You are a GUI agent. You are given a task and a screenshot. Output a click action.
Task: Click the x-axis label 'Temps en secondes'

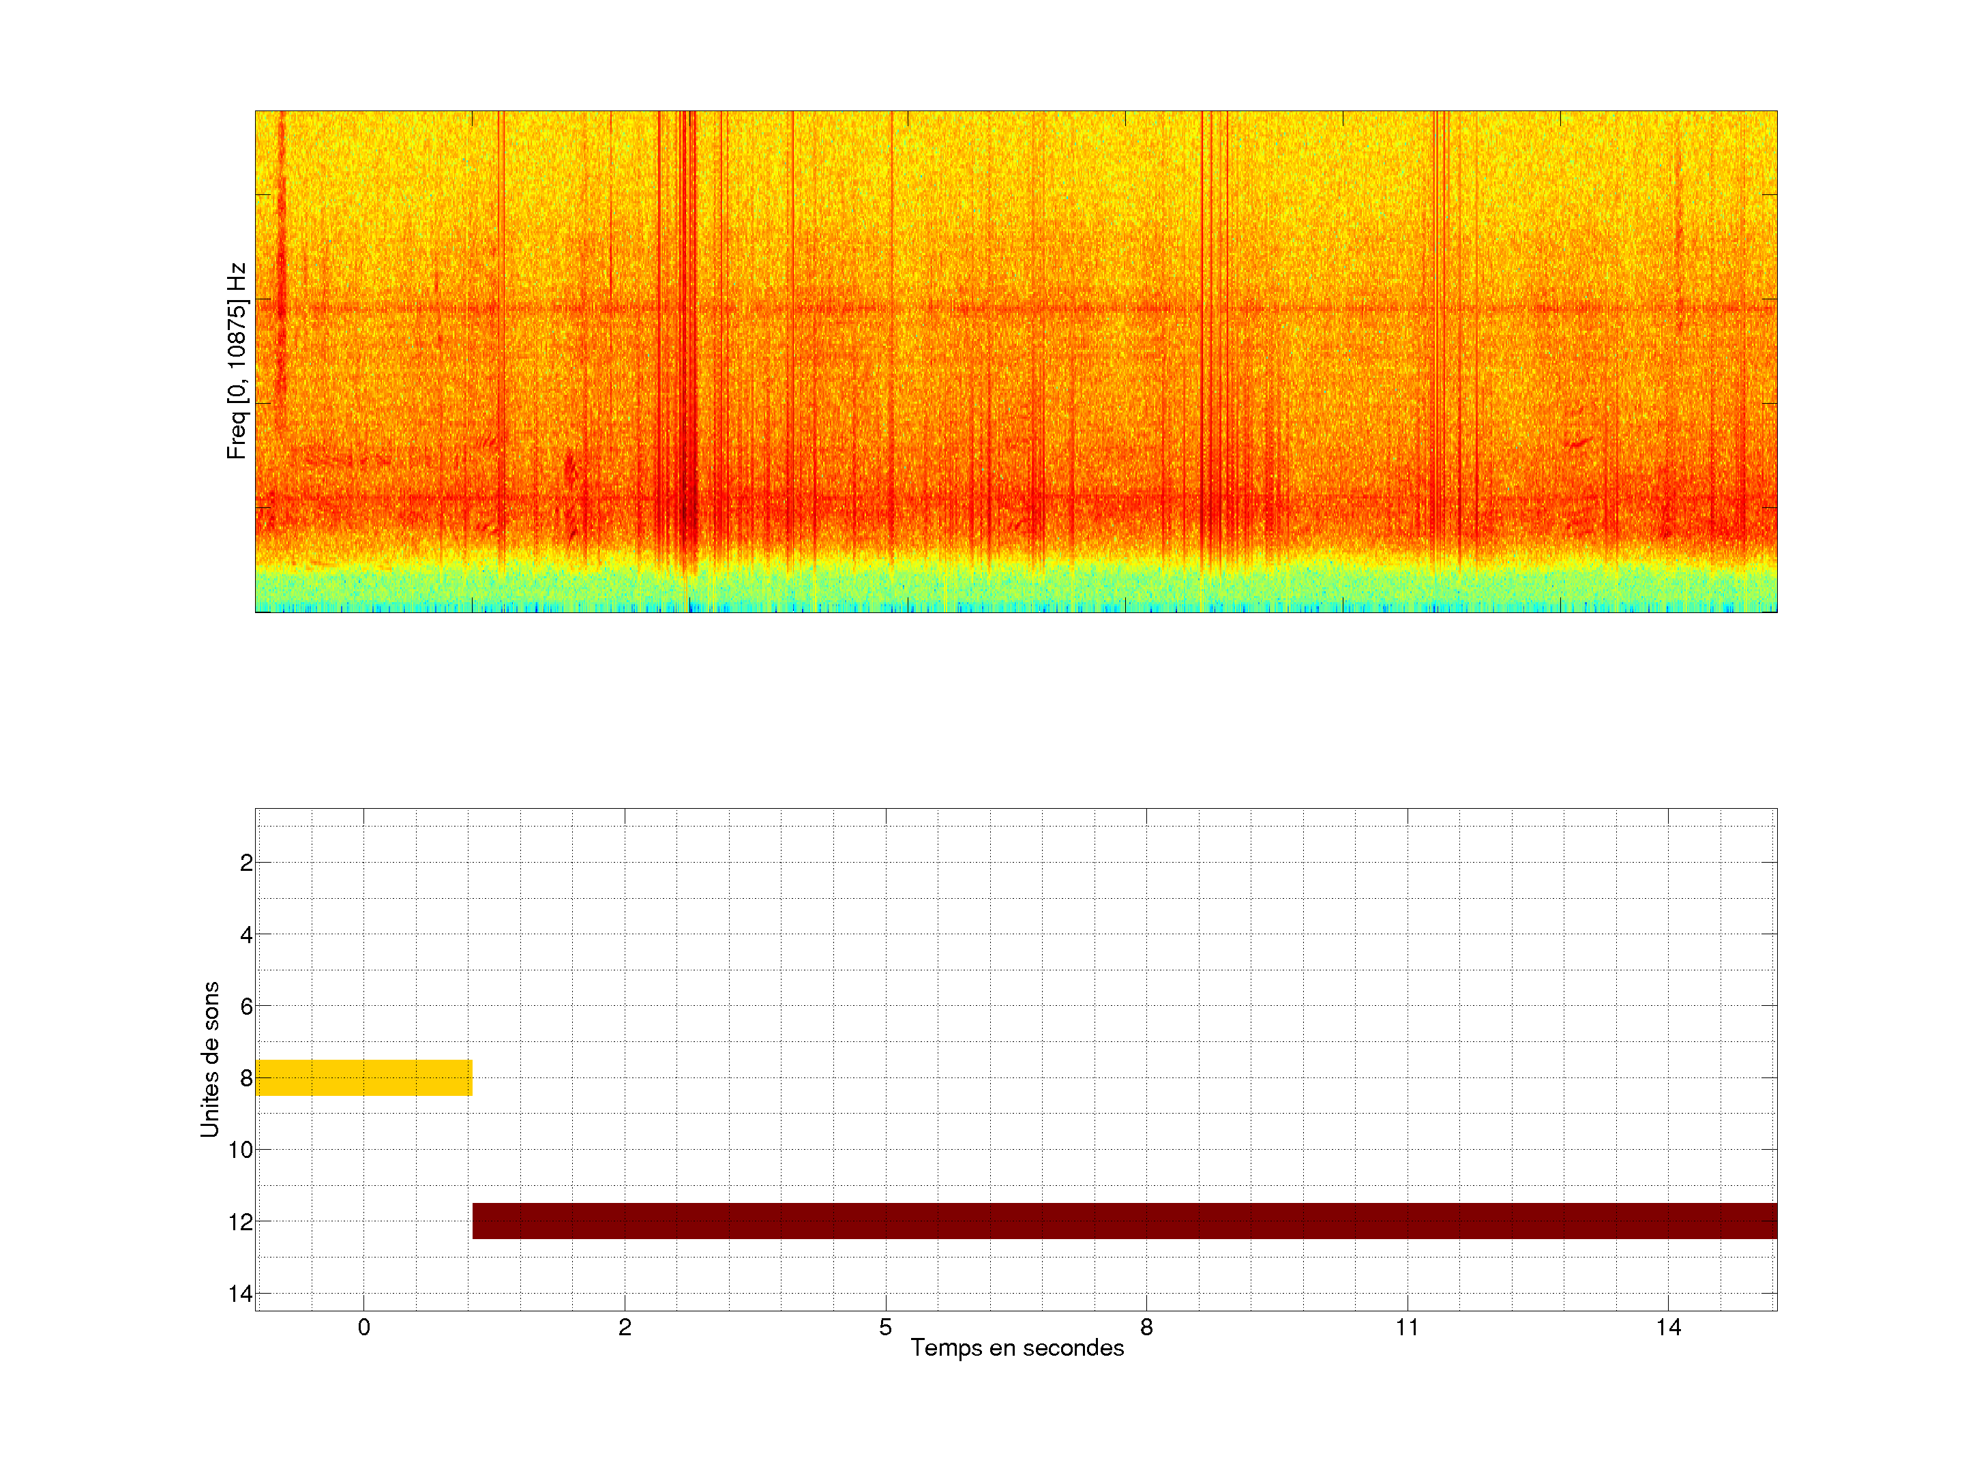(1017, 1348)
